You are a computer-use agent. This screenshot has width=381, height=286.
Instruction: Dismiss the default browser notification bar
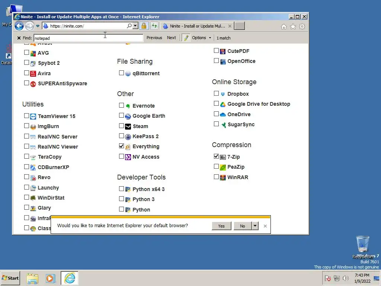coord(265,226)
